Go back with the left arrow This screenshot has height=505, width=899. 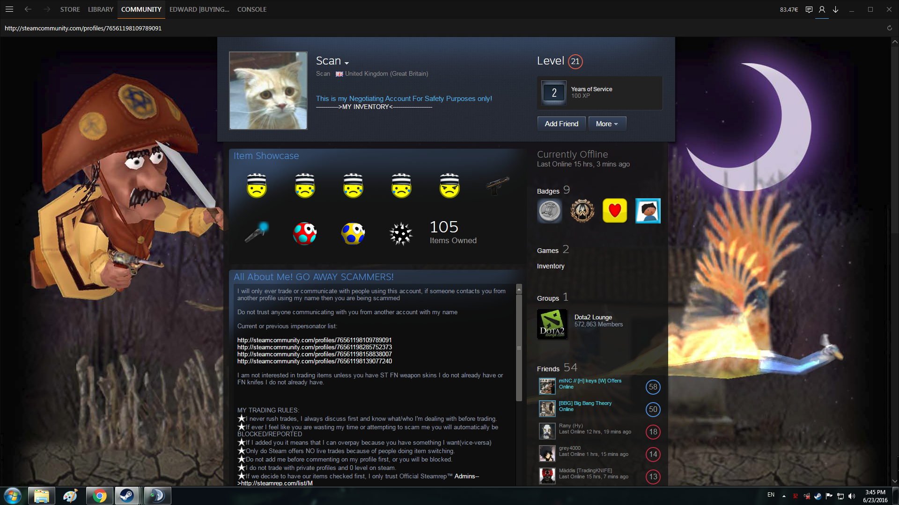coord(28,9)
